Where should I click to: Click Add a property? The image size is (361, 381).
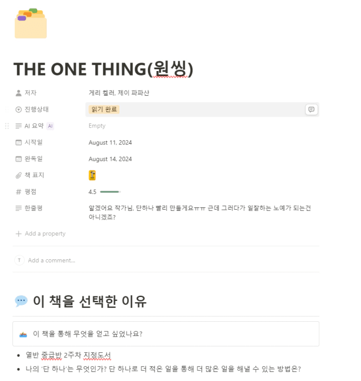pyautogui.click(x=41, y=233)
